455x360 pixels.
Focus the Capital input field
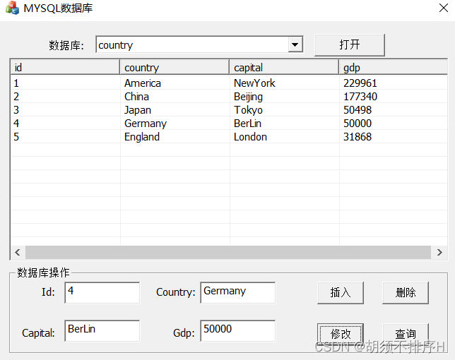coord(102,331)
